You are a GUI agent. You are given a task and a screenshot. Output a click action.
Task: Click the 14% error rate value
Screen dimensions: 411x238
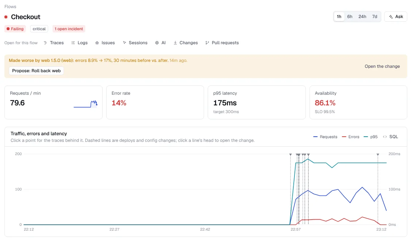(119, 103)
